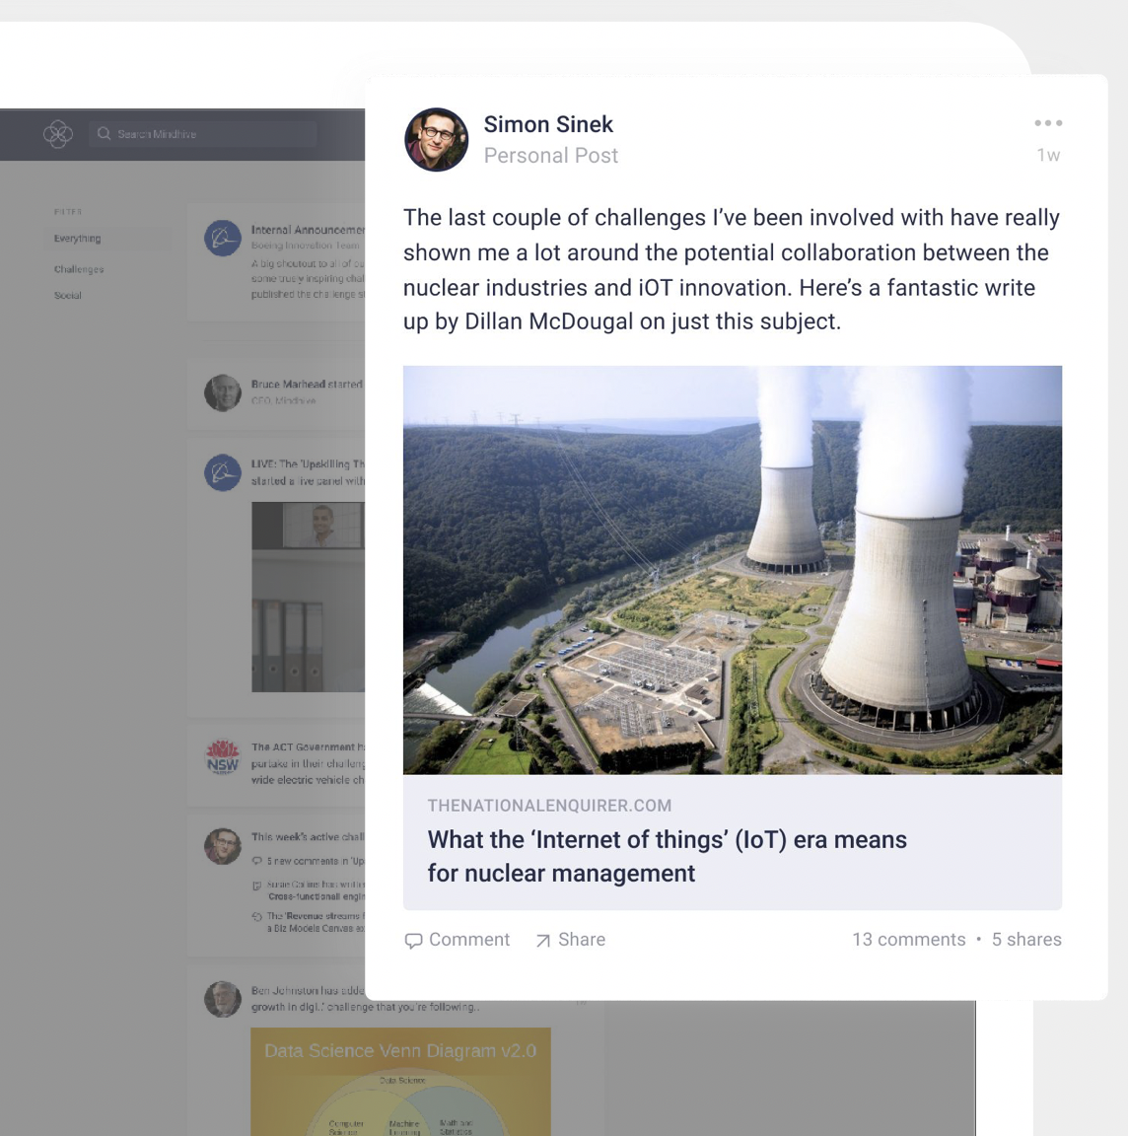This screenshot has height=1136, width=1128.
Task: Click the Comment speech bubble icon
Action: click(x=413, y=941)
